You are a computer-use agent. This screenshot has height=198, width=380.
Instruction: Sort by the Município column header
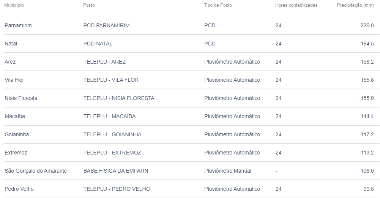click(14, 5)
